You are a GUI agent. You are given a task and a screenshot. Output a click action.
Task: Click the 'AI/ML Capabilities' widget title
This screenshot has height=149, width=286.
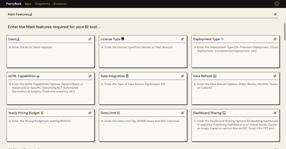click(24, 76)
